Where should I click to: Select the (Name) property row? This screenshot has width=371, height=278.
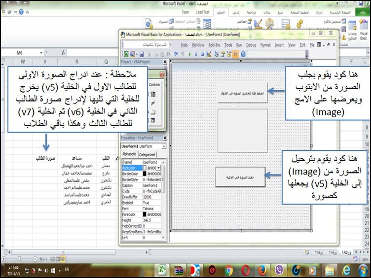(142, 162)
